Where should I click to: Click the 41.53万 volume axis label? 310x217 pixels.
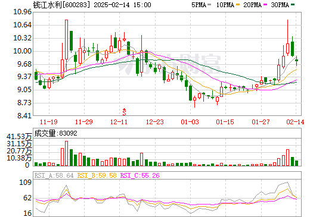coord(19,137)
